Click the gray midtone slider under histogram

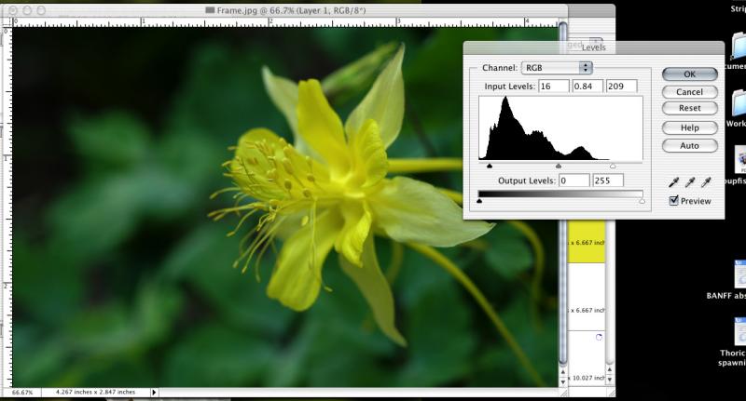pos(559,167)
